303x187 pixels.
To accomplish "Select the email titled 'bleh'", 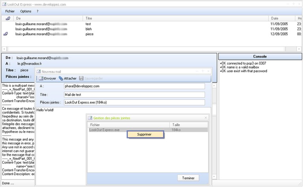I will coord(88,29).
